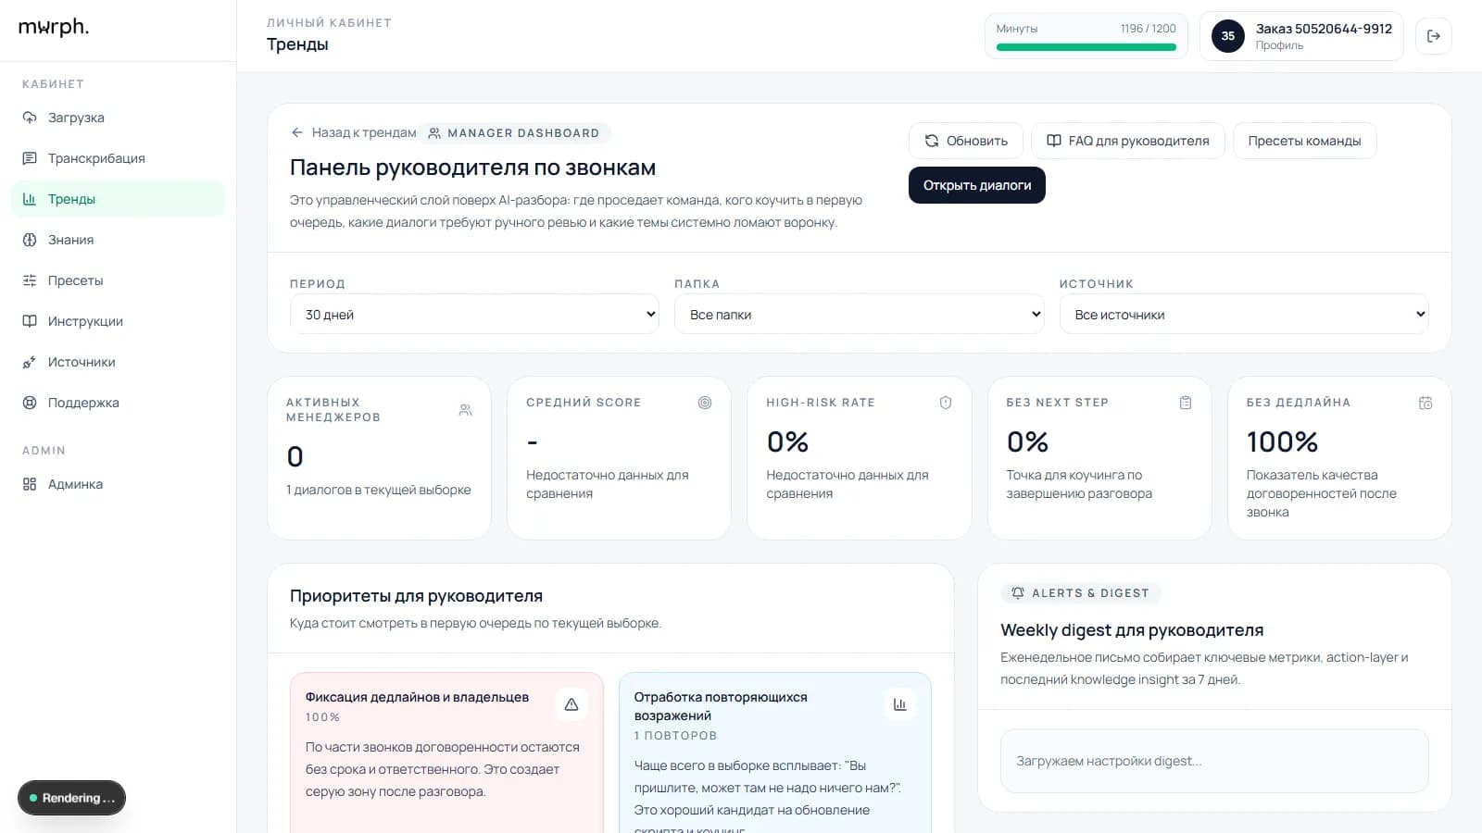Select the Загрузка upload icon in sidebar
This screenshot has width=1482, height=833.
[30, 118]
